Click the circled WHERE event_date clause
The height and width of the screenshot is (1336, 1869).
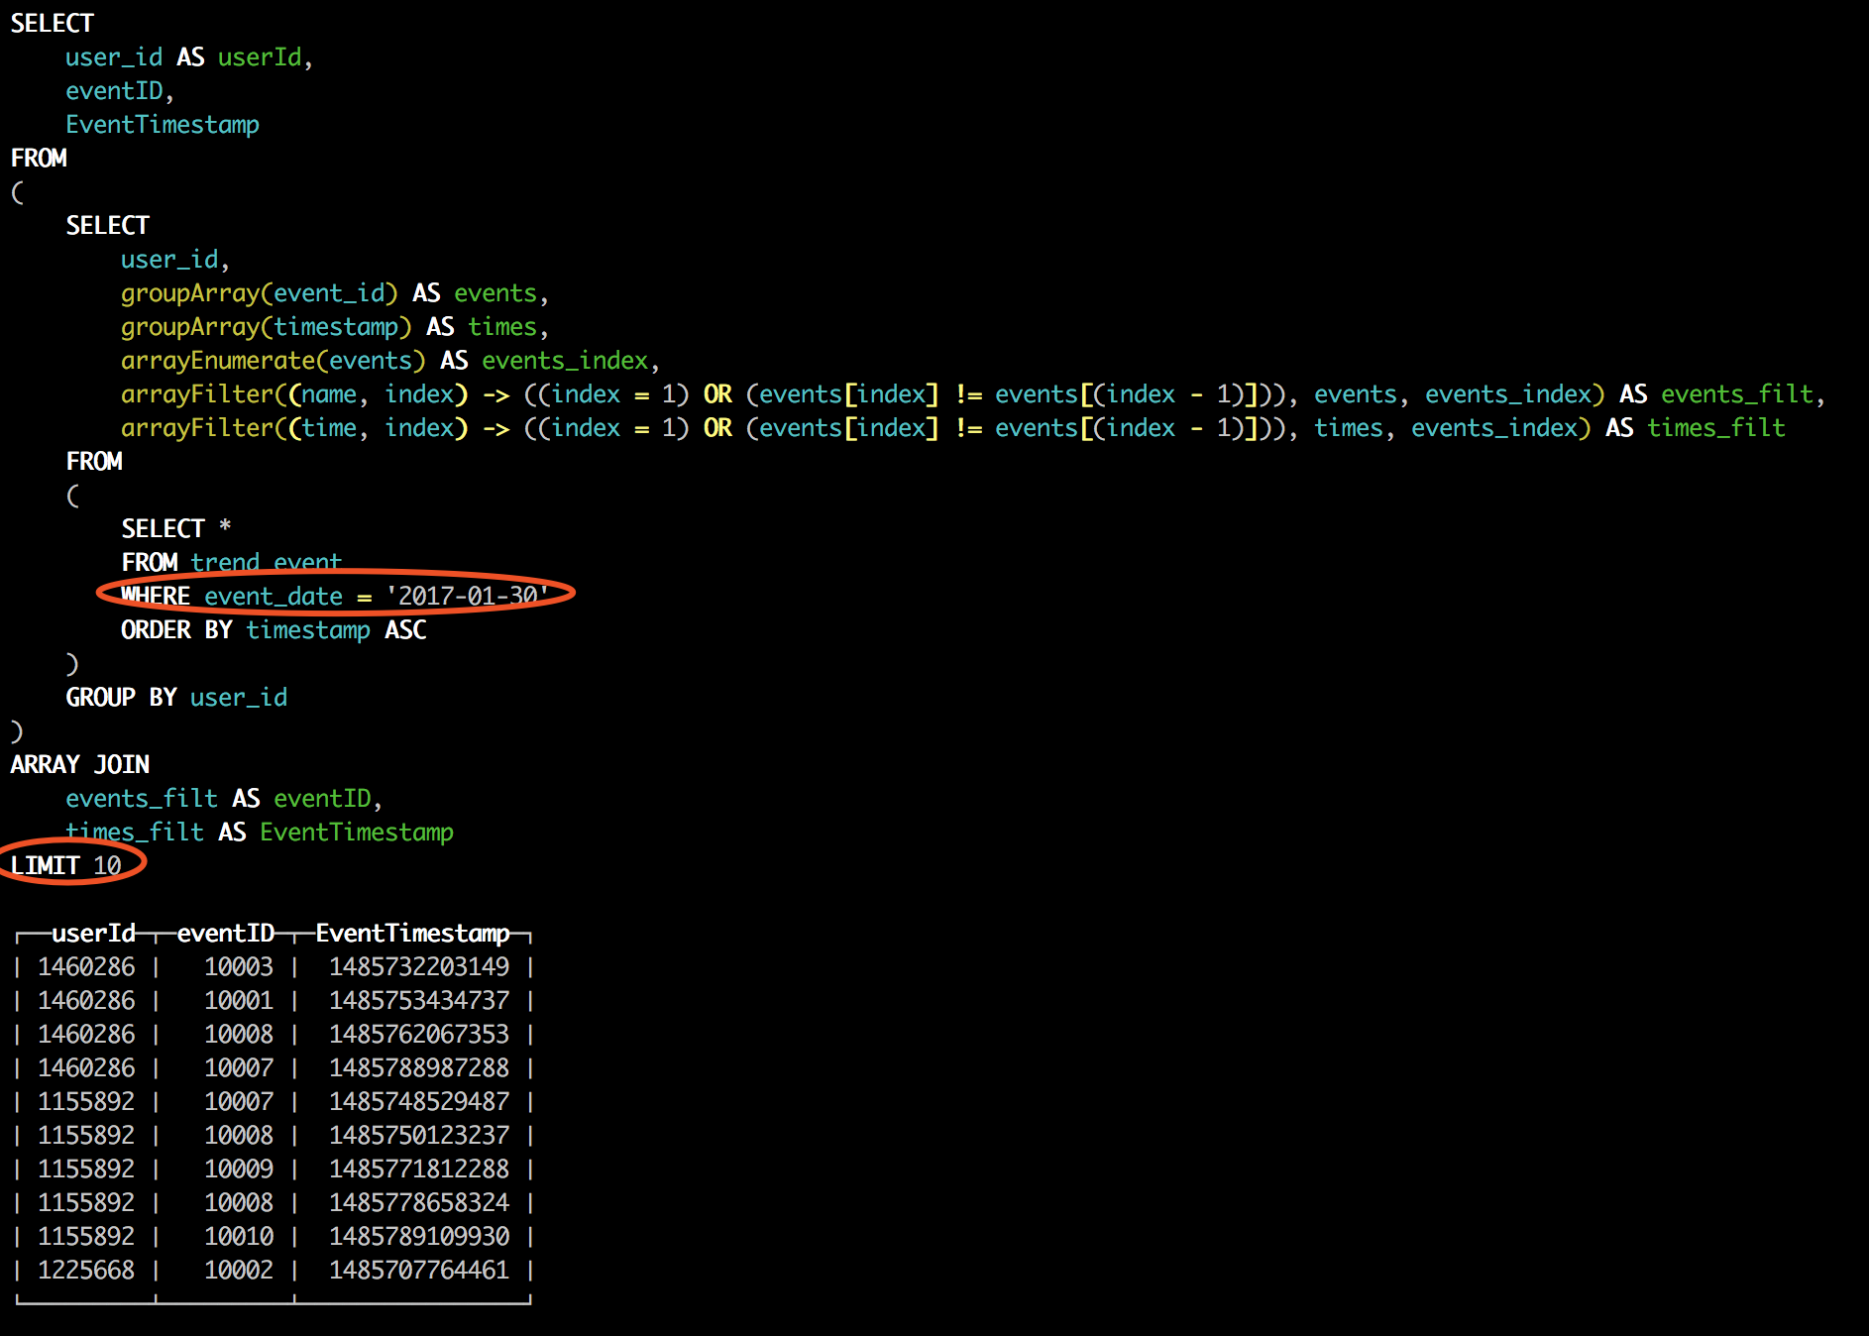click(x=334, y=596)
